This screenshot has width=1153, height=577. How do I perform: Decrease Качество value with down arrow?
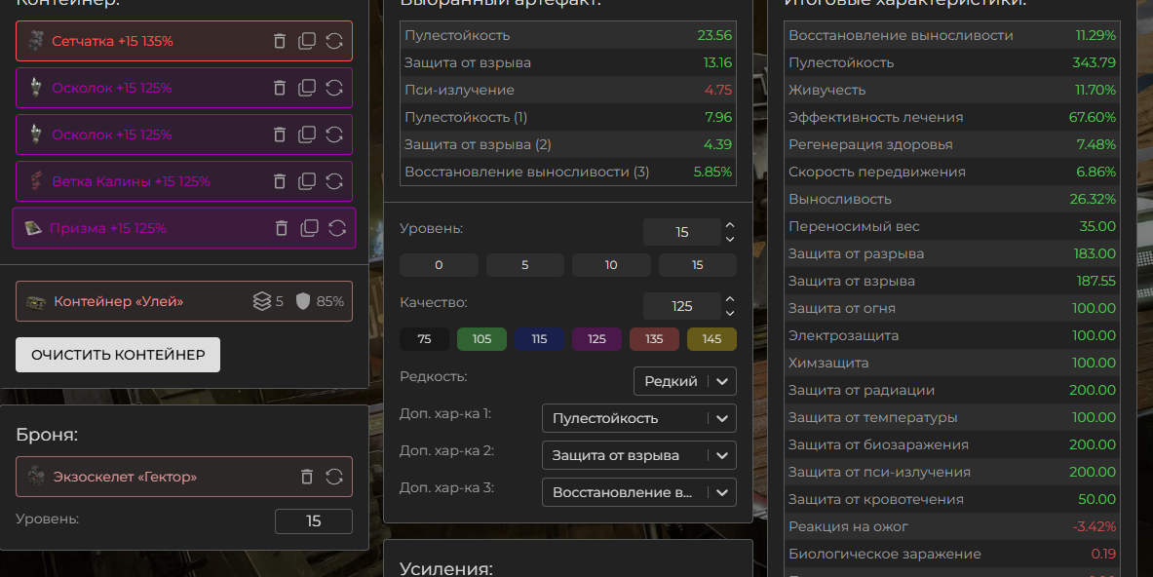click(x=729, y=313)
